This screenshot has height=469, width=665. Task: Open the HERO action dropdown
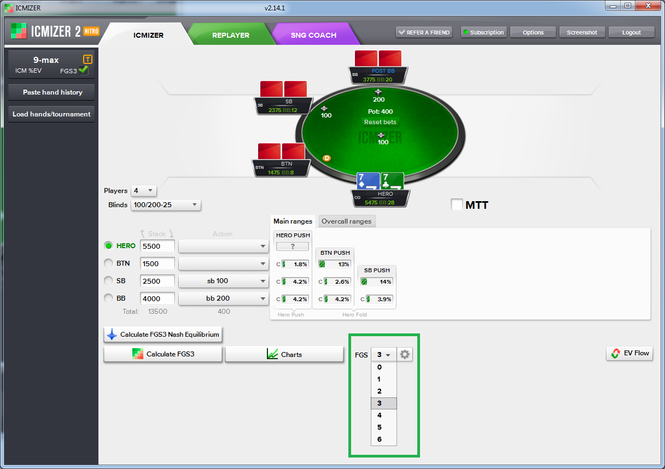tap(224, 246)
